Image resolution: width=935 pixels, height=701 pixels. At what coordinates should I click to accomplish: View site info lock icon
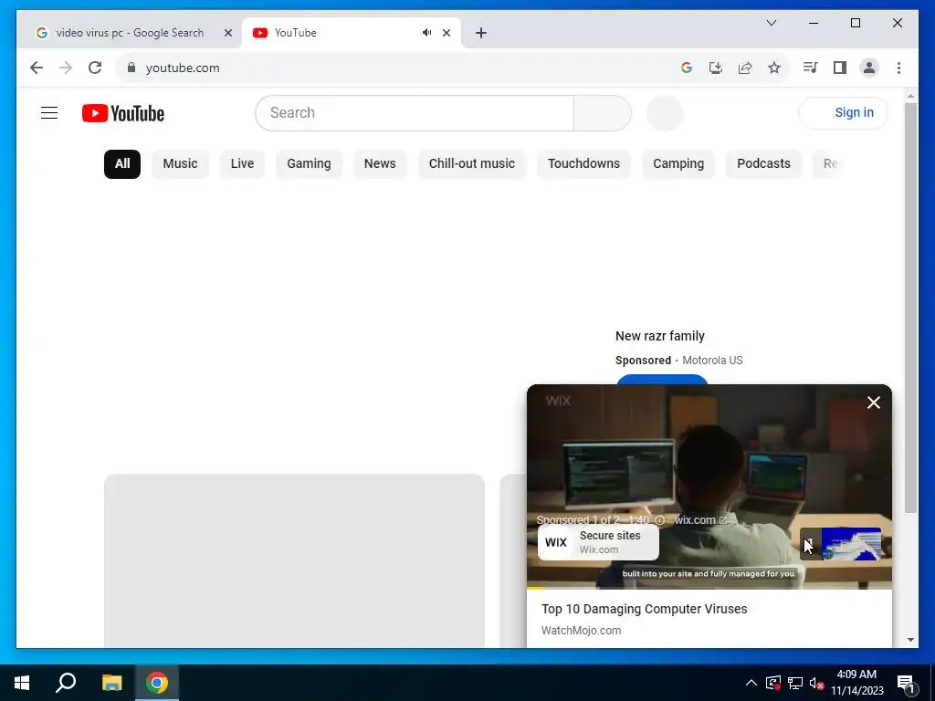131,68
